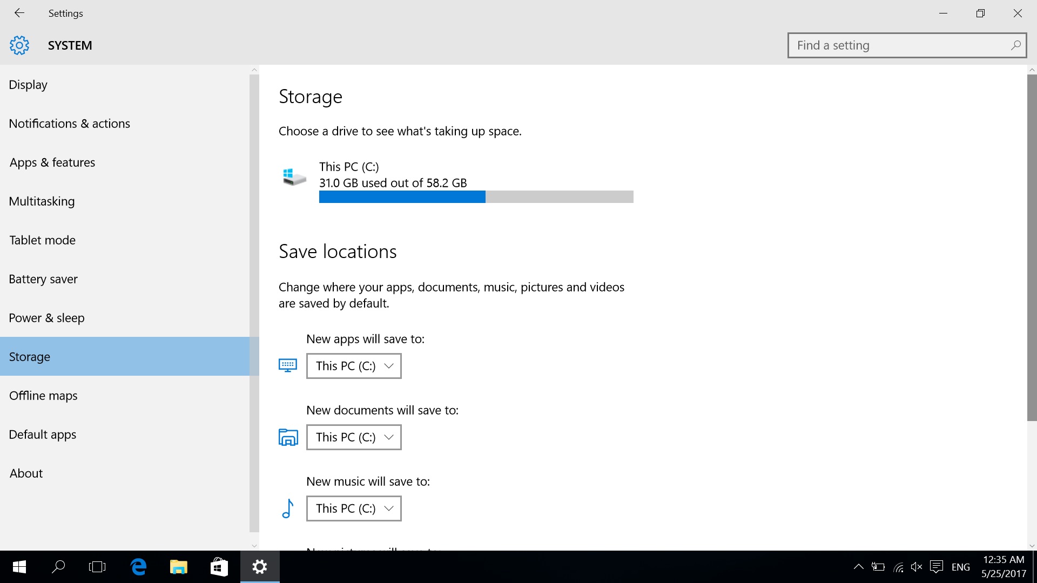
Task: Open the Apps & features section
Action: (x=52, y=162)
